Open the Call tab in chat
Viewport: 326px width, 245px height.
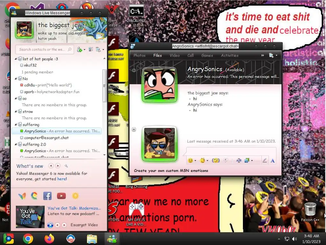190,56
